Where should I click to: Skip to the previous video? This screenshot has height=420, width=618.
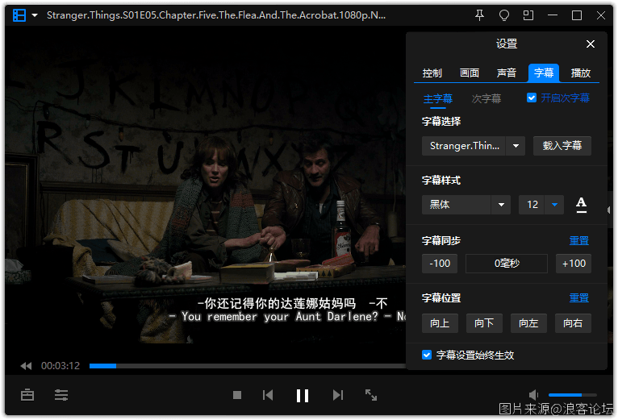268,395
